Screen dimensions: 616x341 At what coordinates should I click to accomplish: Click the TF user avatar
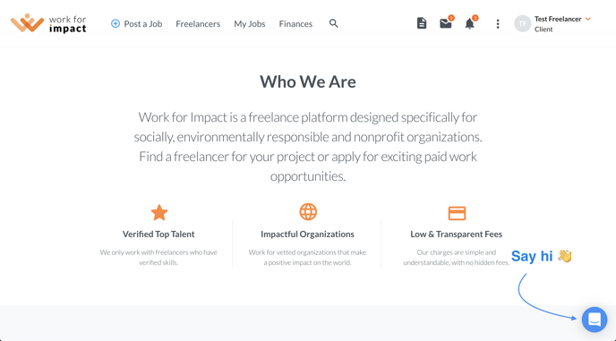[x=523, y=24]
